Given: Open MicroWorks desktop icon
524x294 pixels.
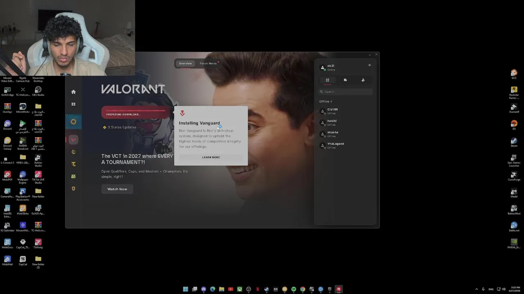Looking at the screenshot, I should pyautogui.click(x=23, y=108).
